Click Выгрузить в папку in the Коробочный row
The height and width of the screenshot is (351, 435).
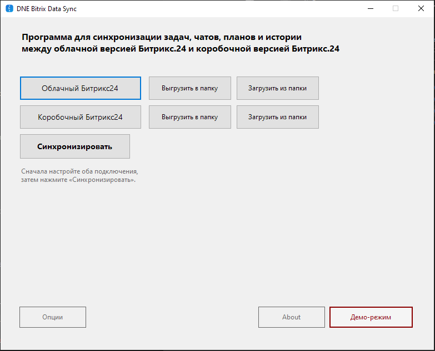coord(190,117)
